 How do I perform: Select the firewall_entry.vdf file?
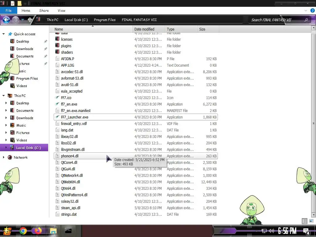(x=136, y=123)
